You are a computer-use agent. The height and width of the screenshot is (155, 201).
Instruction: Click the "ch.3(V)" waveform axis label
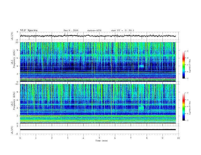tap(12, 130)
